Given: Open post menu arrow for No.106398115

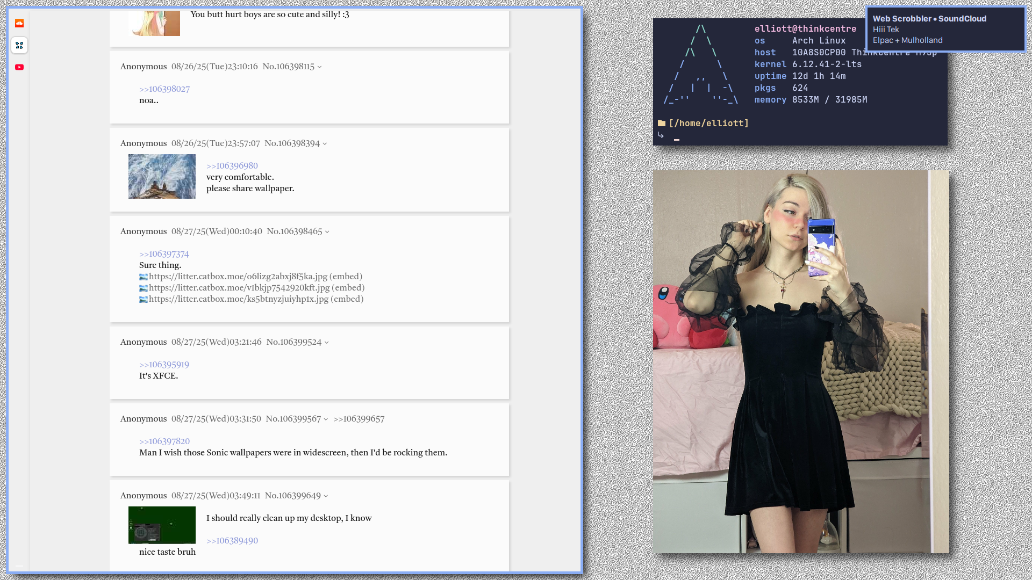Looking at the screenshot, I should 319,67.
